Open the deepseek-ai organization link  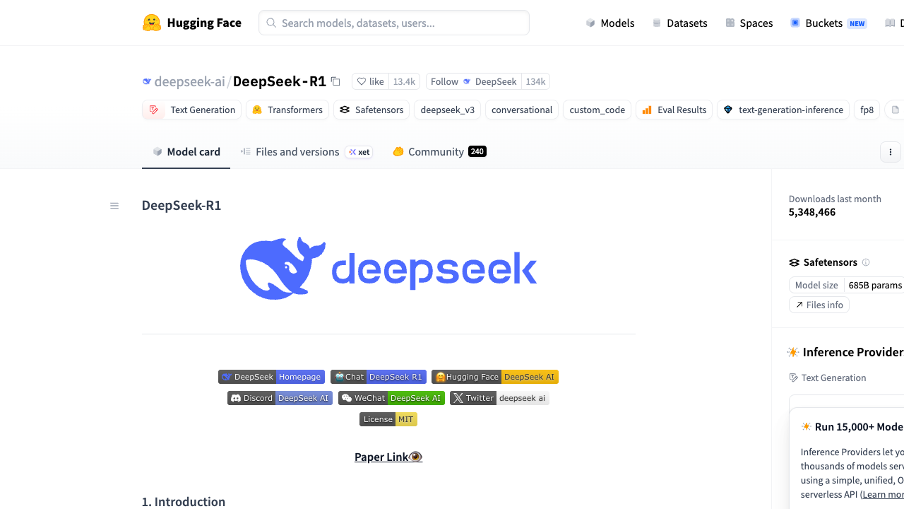tap(189, 81)
